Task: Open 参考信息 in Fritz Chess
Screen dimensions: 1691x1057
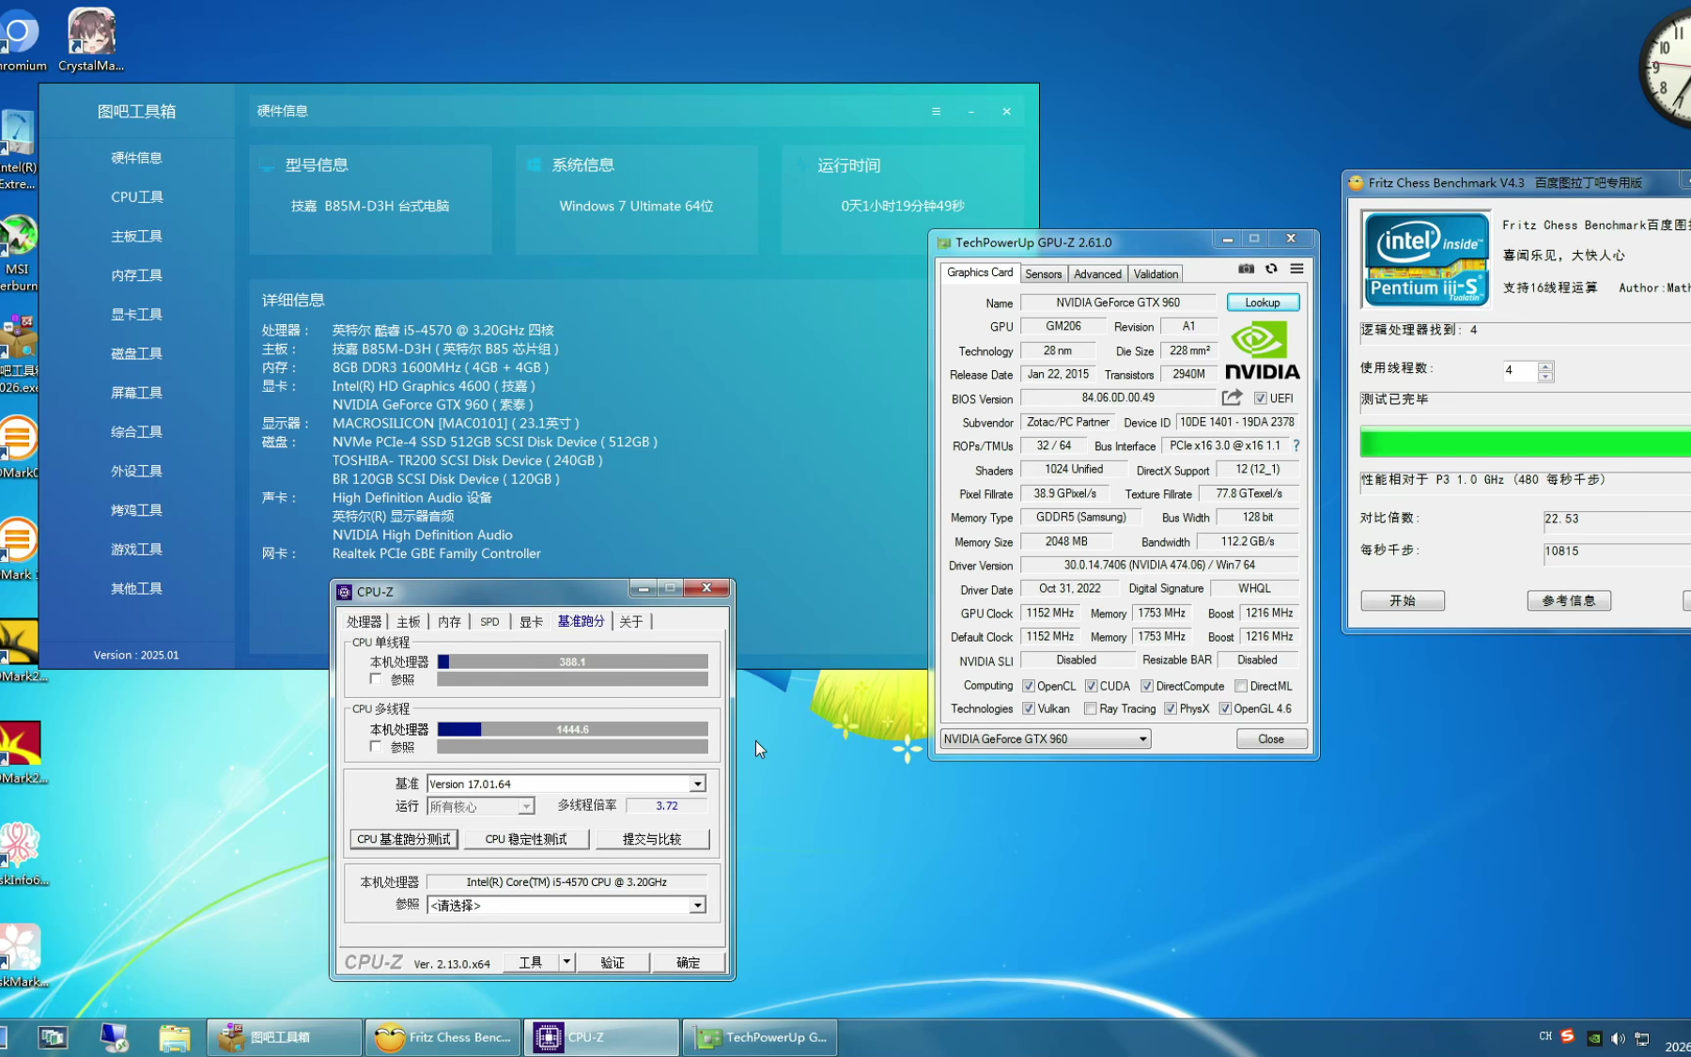Action: pos(1569,600)
